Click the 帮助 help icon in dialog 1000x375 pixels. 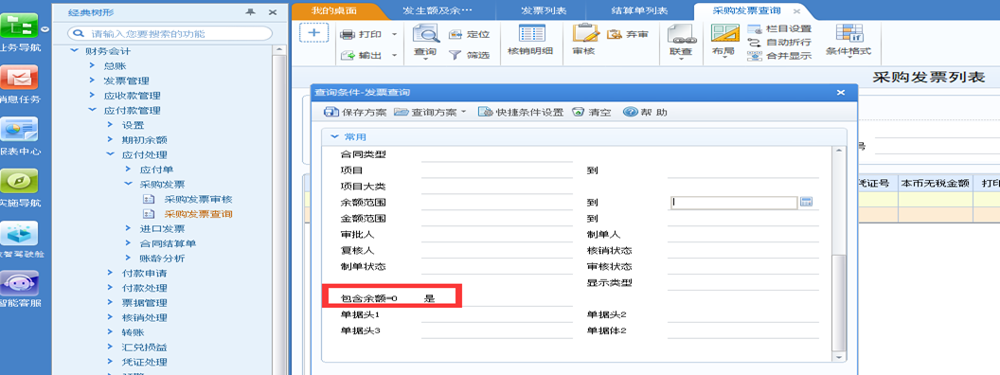point(630,113)
